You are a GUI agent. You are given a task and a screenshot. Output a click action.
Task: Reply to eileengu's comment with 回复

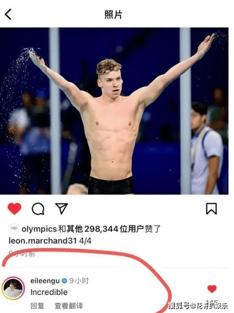[x=37, y=306]
